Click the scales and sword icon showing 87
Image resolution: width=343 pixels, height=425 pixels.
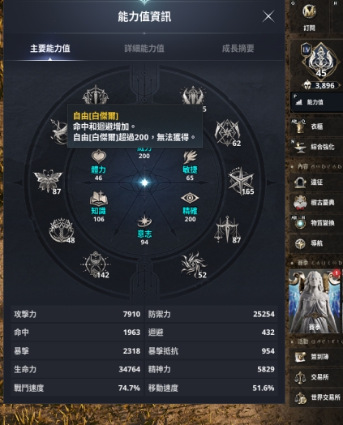(x=227, y=230)
